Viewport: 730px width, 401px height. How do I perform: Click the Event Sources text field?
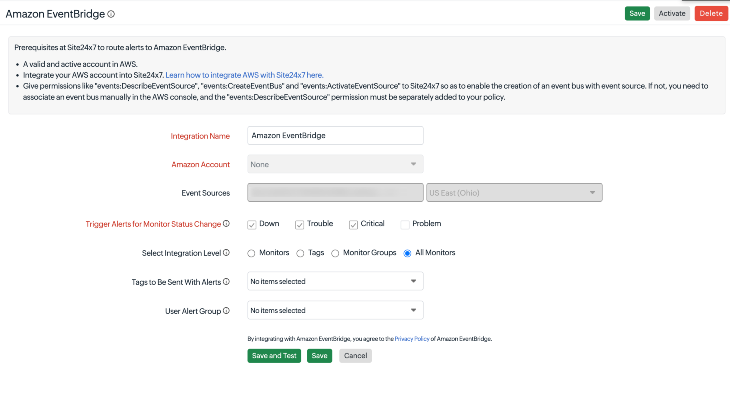tap(335, 192)
